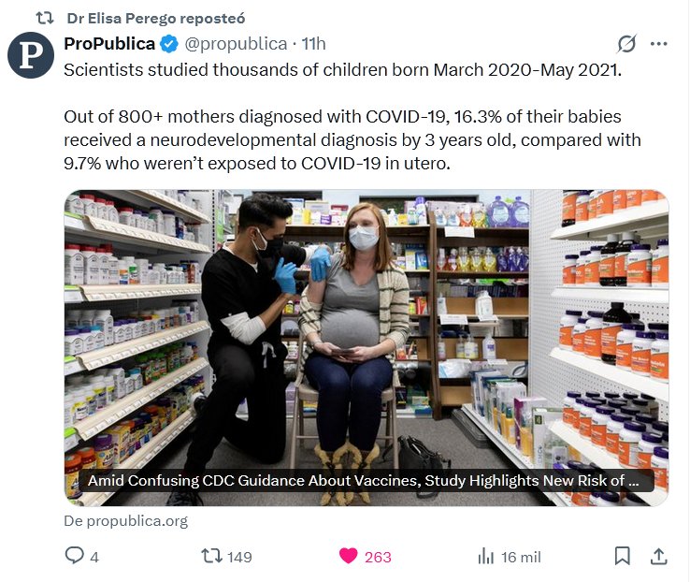690x582 pixels.
Task: Open the @propublica handle
Action: (x=235, y=44)
